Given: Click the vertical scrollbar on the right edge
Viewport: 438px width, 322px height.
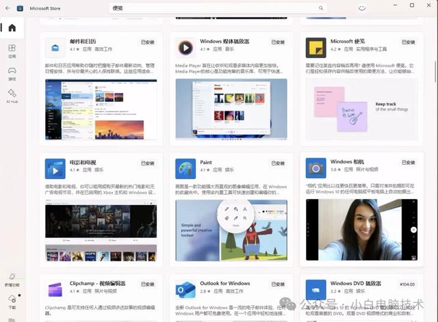Looking at the screenshot, I should pos(435,72).
